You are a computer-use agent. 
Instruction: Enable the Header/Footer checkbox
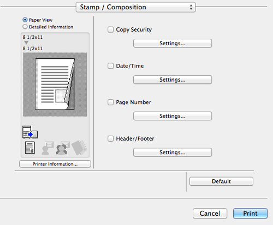click(x=110, y=138)
